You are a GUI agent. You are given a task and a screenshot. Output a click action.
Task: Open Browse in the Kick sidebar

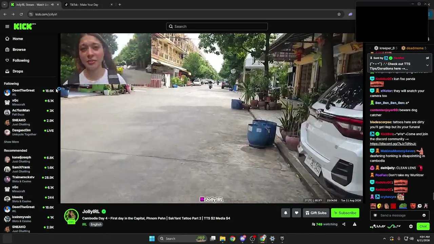click(x=19, y=49)
